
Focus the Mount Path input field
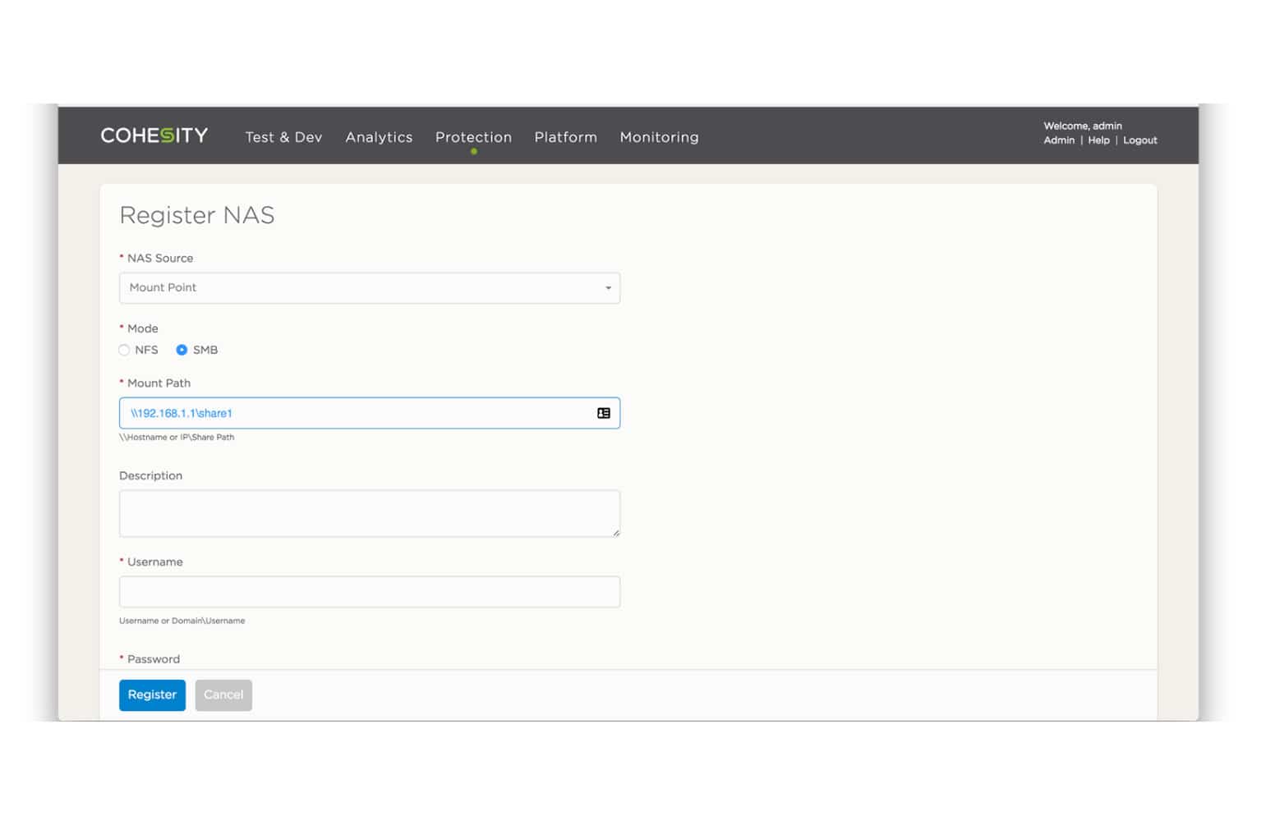(x=353, y=413)
